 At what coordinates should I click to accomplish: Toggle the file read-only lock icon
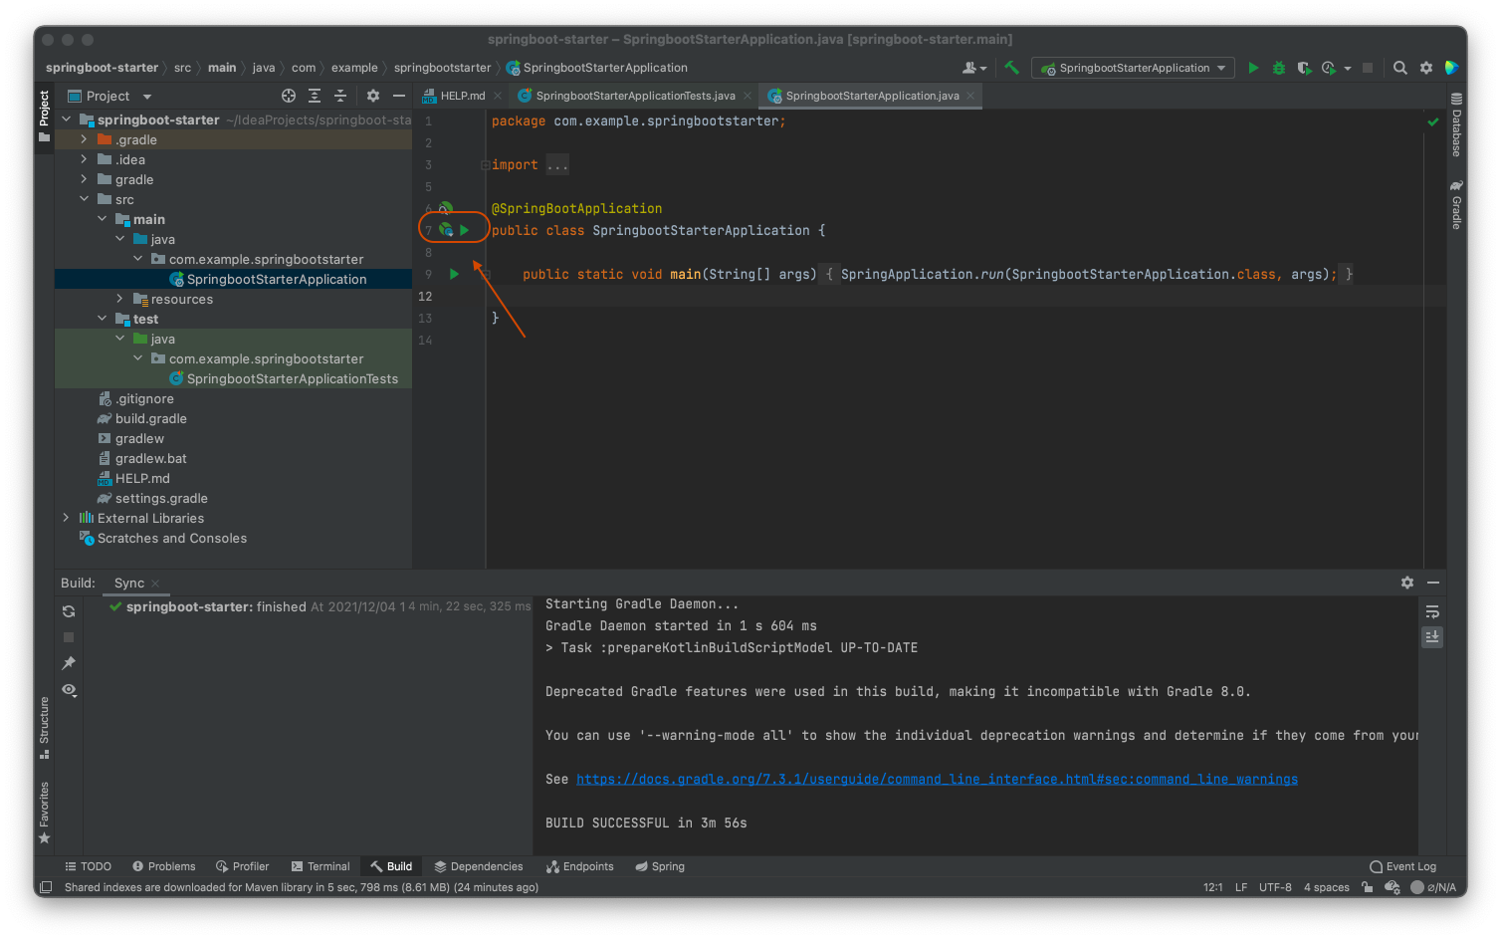[x=1368, y=887]
